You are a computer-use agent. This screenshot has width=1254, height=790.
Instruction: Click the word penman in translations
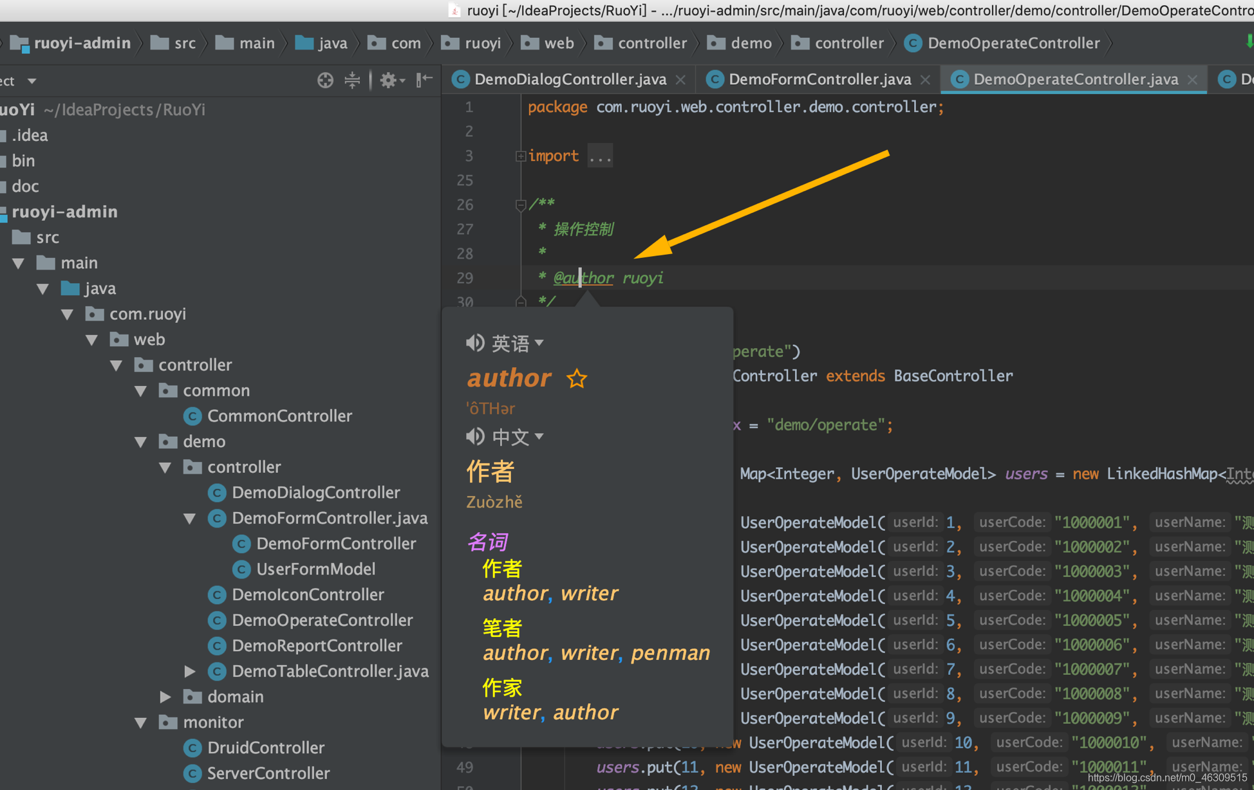point(670,653)
